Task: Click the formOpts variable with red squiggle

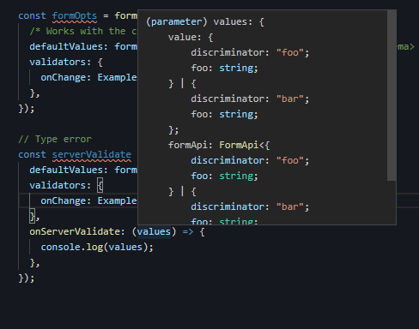Action: (x=75, y=16)
